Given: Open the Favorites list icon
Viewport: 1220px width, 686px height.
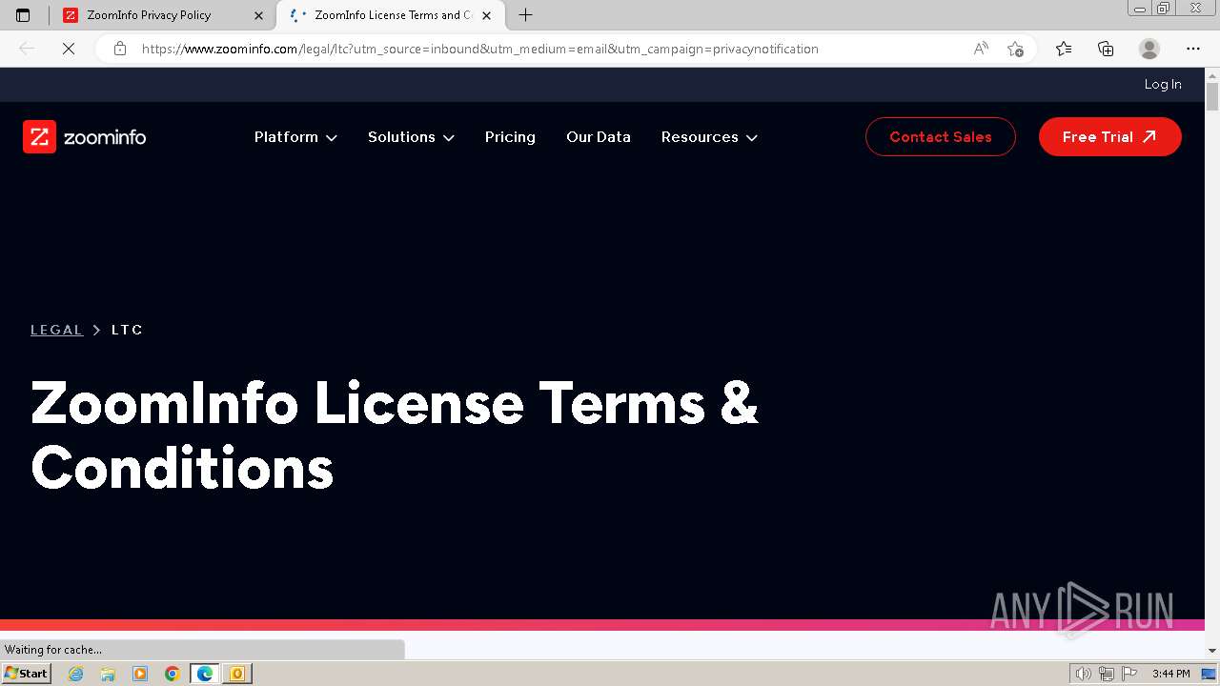Looking at the screenshot, I should (x=1064, y=49).
